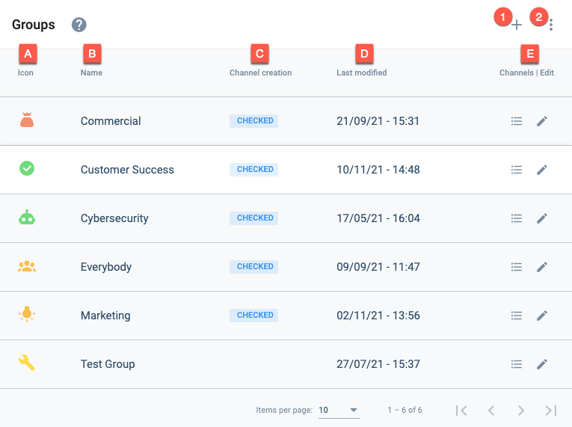Click CHECKED badge in Commercial row
572x427 pixels.
[254, 121]
